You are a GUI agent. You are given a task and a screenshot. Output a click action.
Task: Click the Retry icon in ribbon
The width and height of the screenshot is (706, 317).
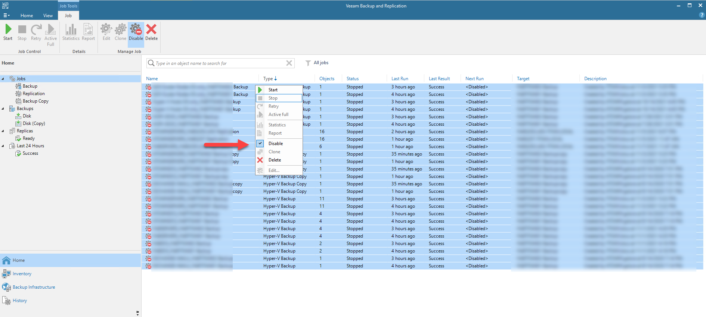(x=36, y=32)
